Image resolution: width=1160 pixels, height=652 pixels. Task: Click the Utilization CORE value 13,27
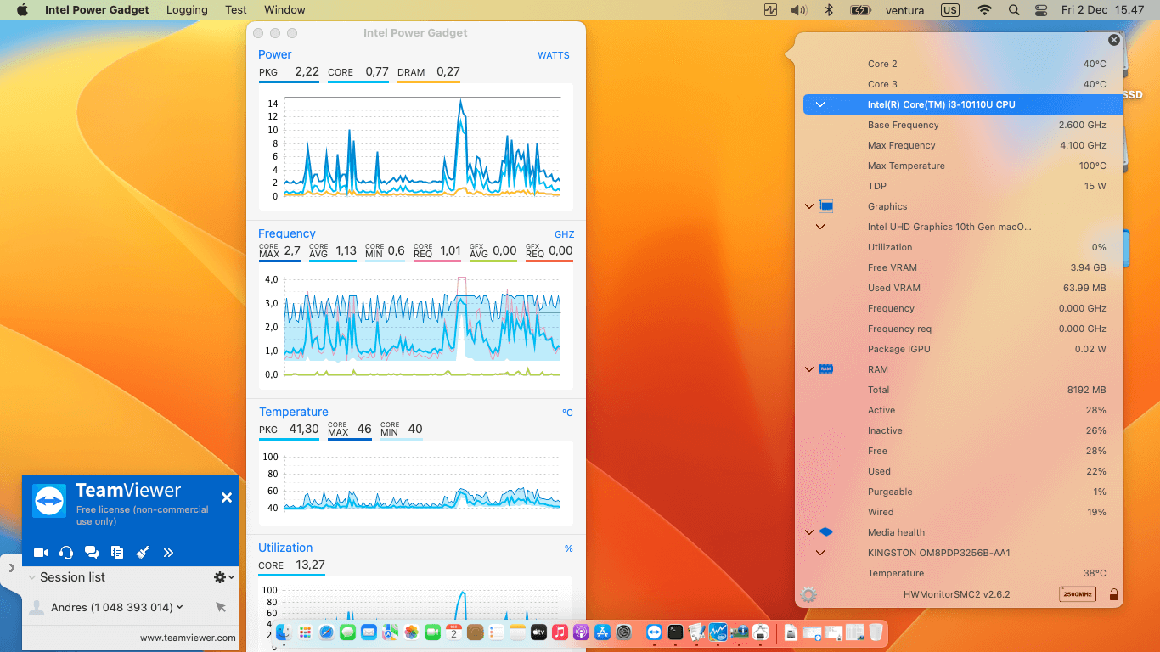point(309,565)
